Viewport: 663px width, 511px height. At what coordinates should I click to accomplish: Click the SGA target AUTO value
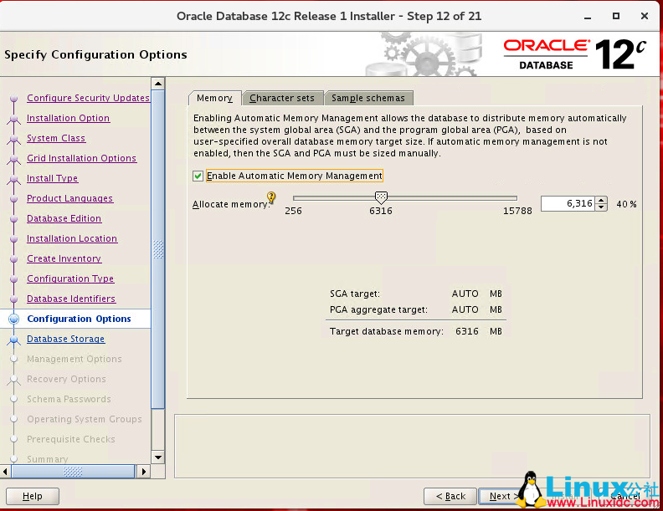click(x=465, y=294)
